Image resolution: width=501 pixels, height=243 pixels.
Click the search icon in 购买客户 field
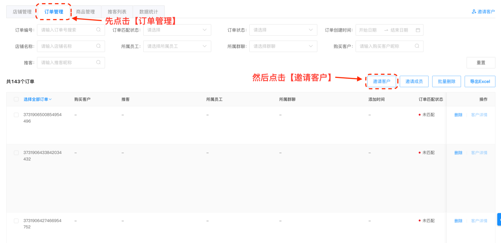(417, 46)
